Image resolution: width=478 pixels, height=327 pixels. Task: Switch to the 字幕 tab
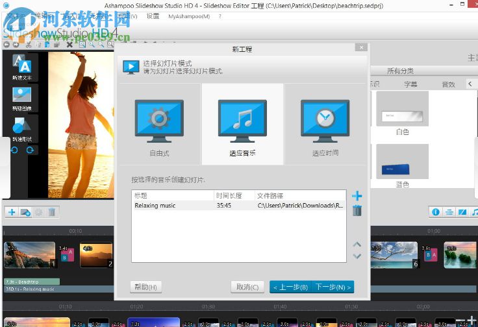(410, 84)
